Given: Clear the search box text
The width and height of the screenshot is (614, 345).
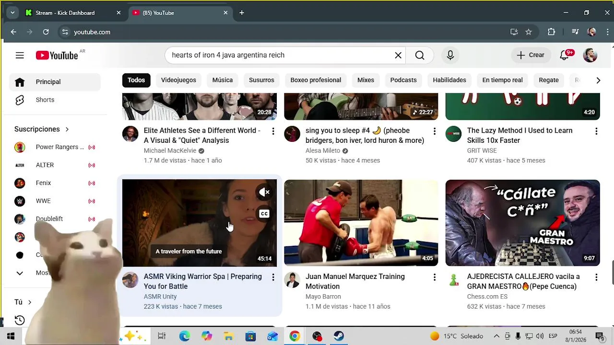Looking at the screenshot, I should point(398,55).
